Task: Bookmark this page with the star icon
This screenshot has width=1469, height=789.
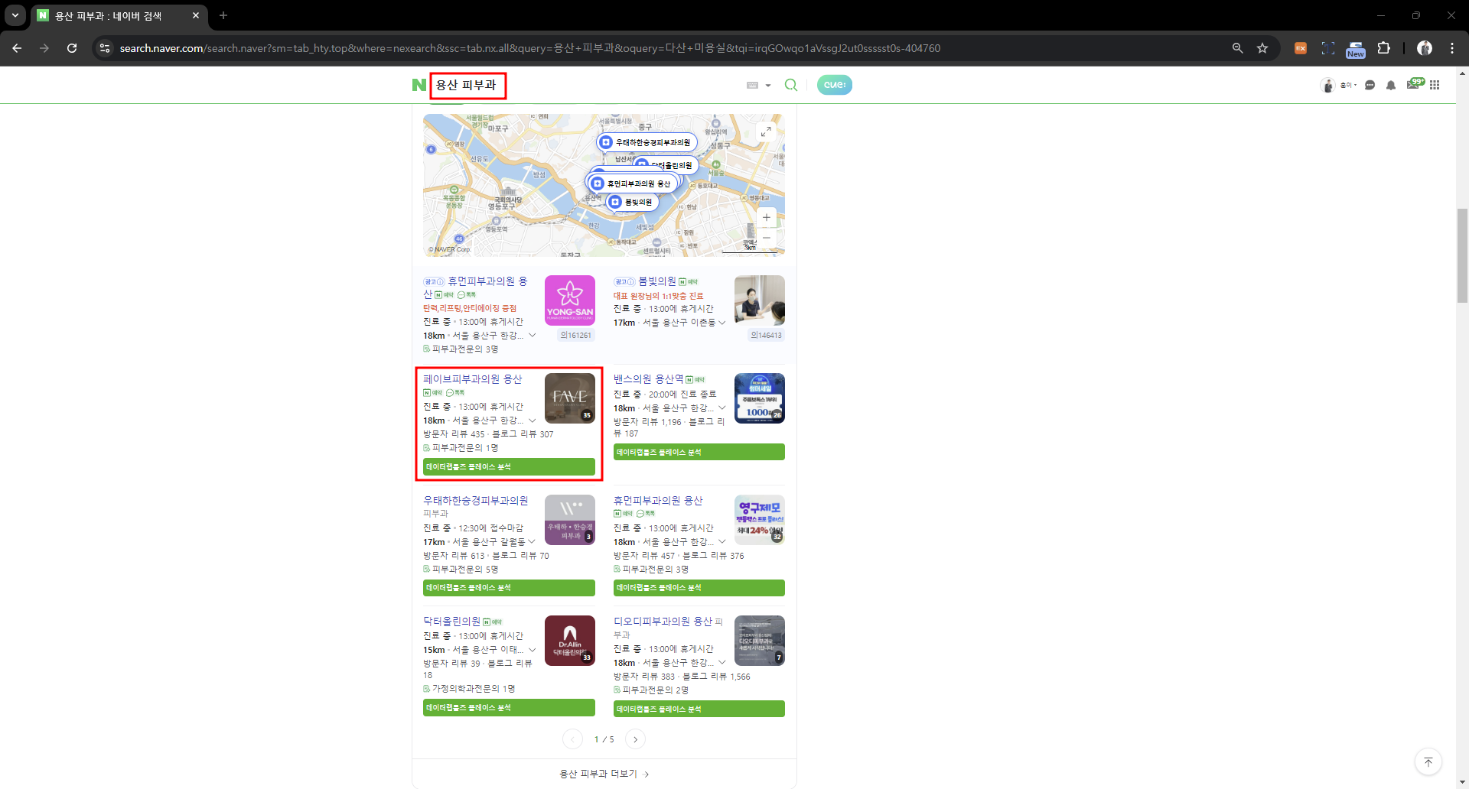Action: click(1262, 48)
